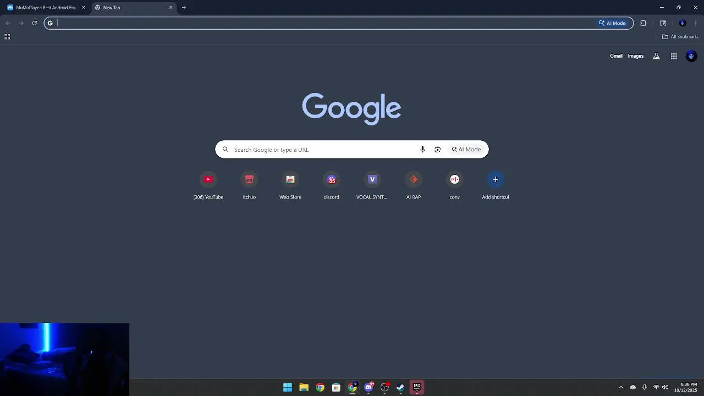Expand hidden system tray icons
The height and width of the screenshot is (396, 704).
[621, 387]
